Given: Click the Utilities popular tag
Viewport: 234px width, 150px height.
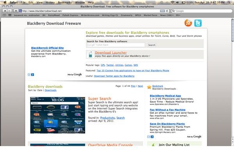Looking at the screenshot, I should tap(119, 65).
